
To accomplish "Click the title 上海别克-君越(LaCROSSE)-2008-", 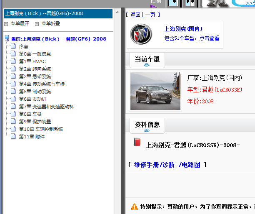I will (x=193, y=145).
